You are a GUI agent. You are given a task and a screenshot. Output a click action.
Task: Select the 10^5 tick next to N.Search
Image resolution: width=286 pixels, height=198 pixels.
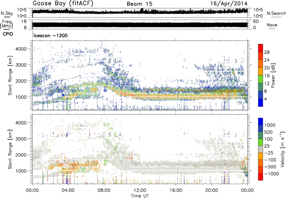pos(258,10)
